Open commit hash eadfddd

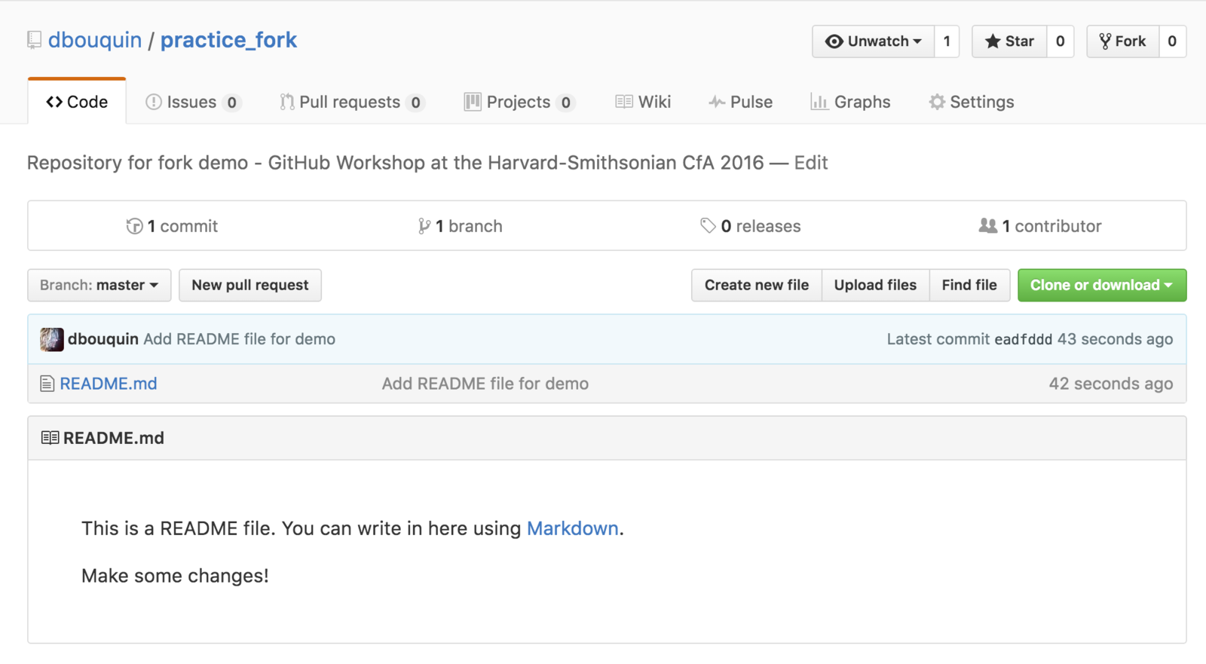[x=1023, y=339]
